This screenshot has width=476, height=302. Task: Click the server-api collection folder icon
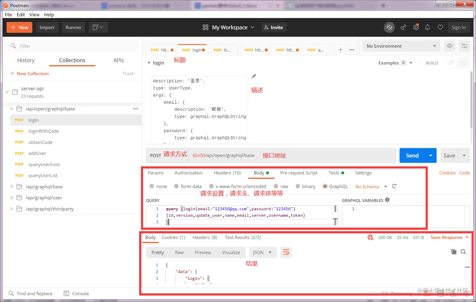coord(15,92)
